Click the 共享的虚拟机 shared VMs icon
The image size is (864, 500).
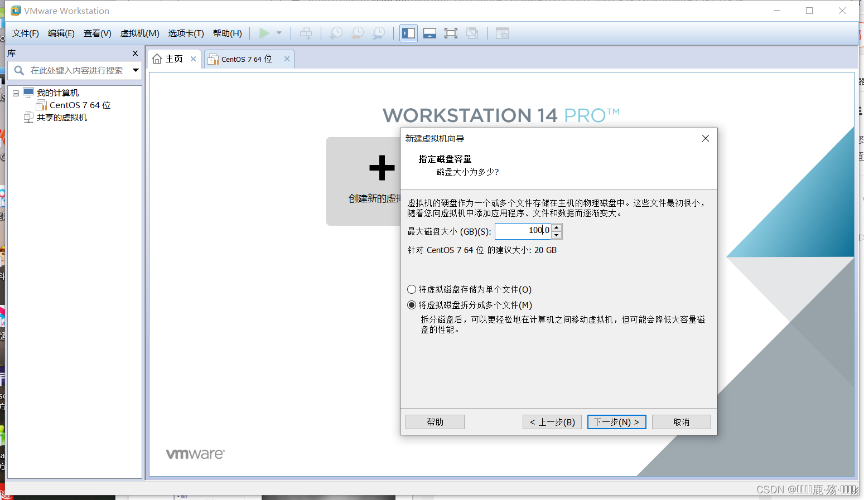click(28, 117)
